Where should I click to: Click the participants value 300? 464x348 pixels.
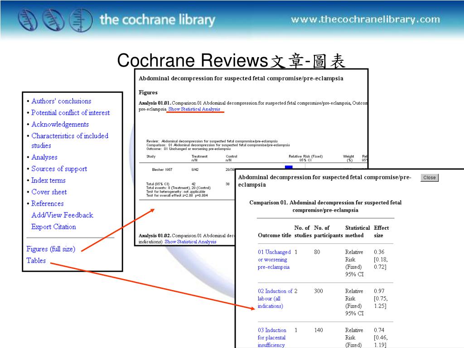click(x=319, y=291)
